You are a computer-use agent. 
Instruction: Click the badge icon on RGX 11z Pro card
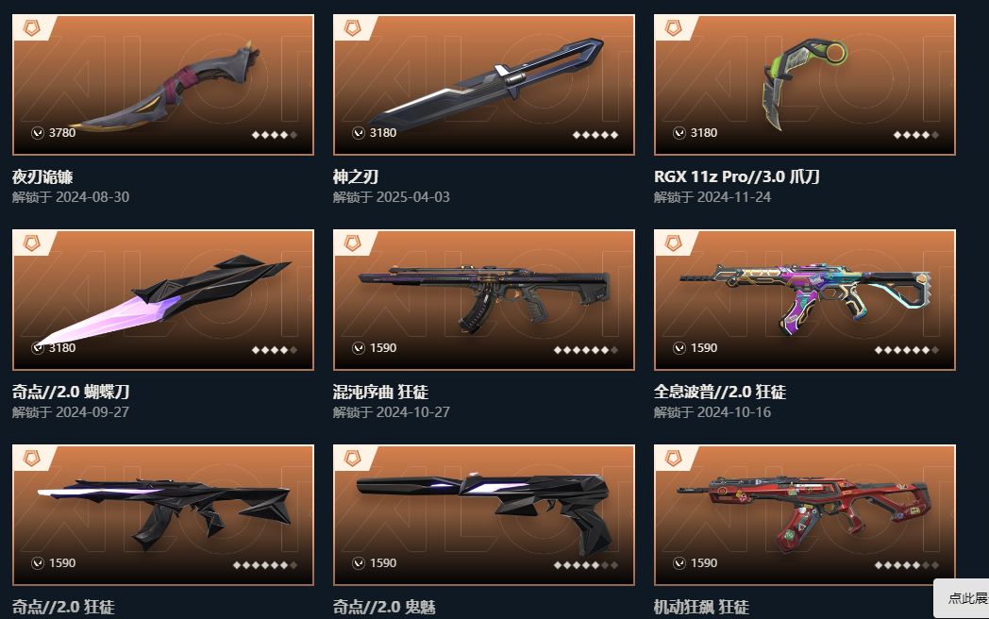[x=674, y=27]
